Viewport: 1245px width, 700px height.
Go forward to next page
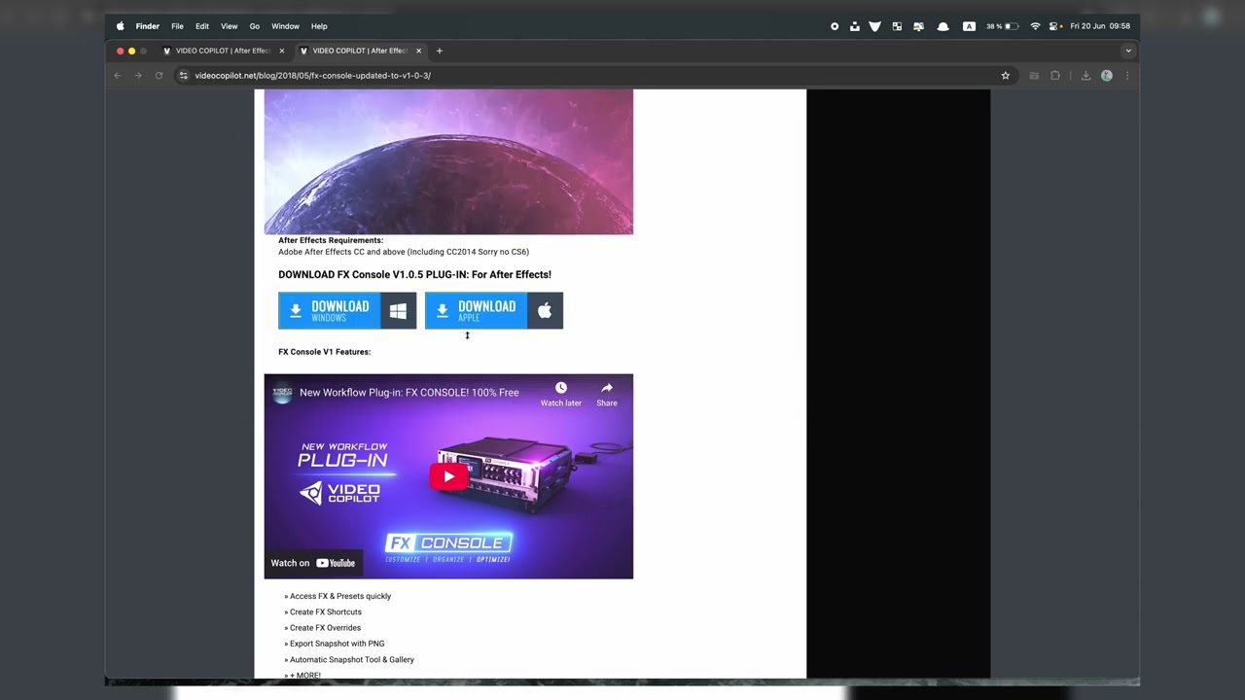[138, 76]
